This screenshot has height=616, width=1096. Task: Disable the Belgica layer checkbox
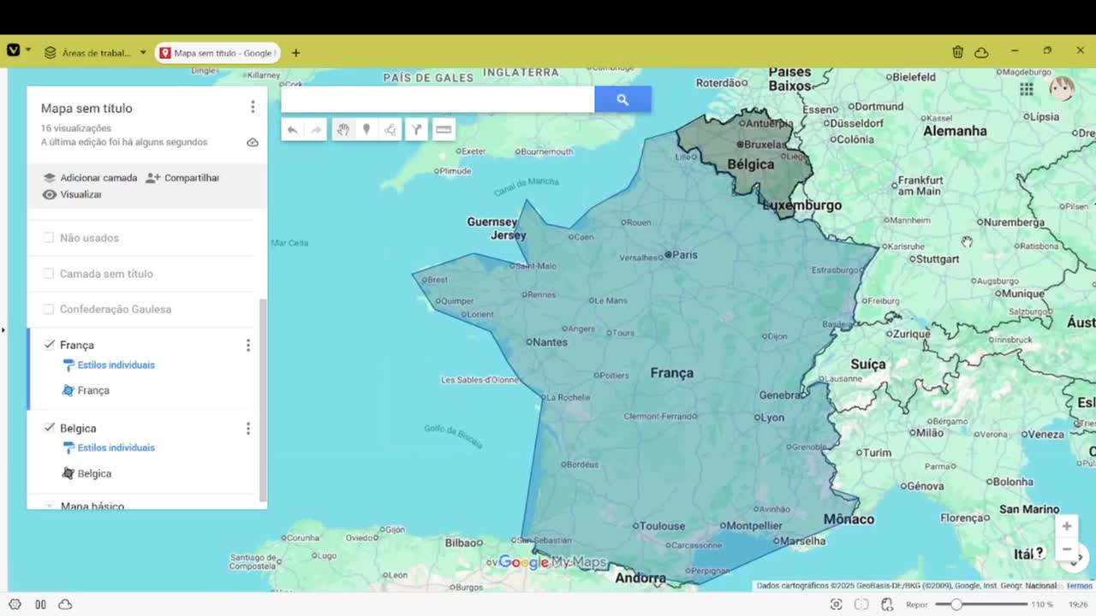(49, 428)
